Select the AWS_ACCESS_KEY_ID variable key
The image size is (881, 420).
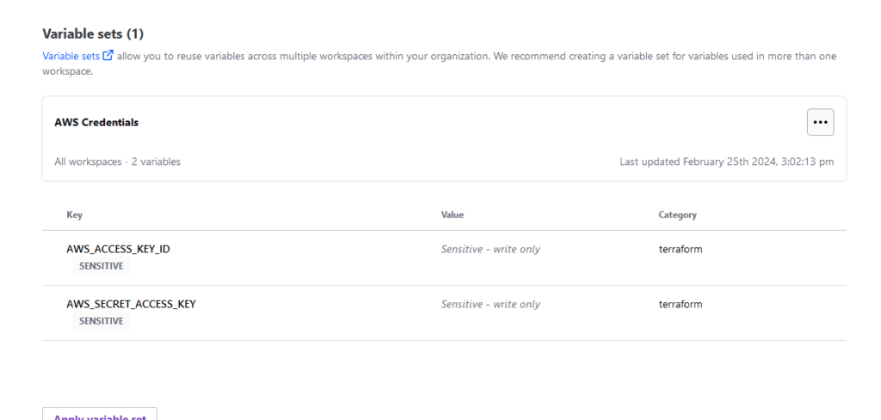tap(118, 249)
